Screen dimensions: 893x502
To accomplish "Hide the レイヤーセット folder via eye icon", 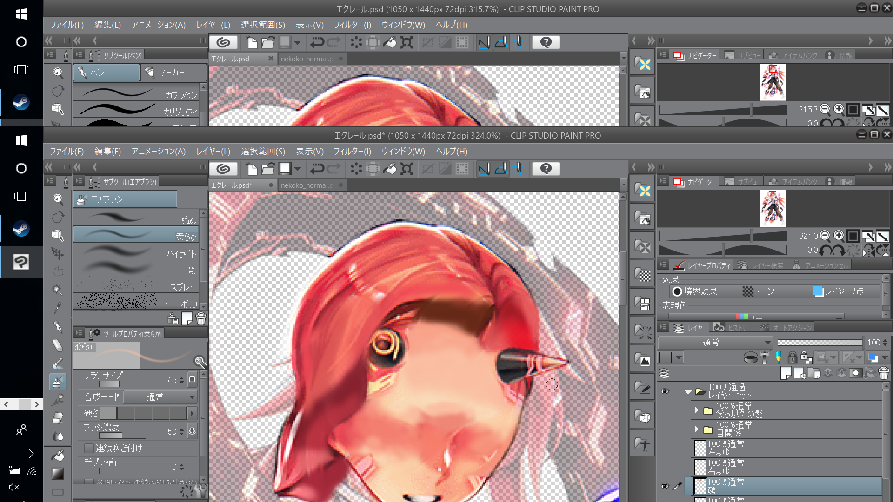I will pos(665,391).
